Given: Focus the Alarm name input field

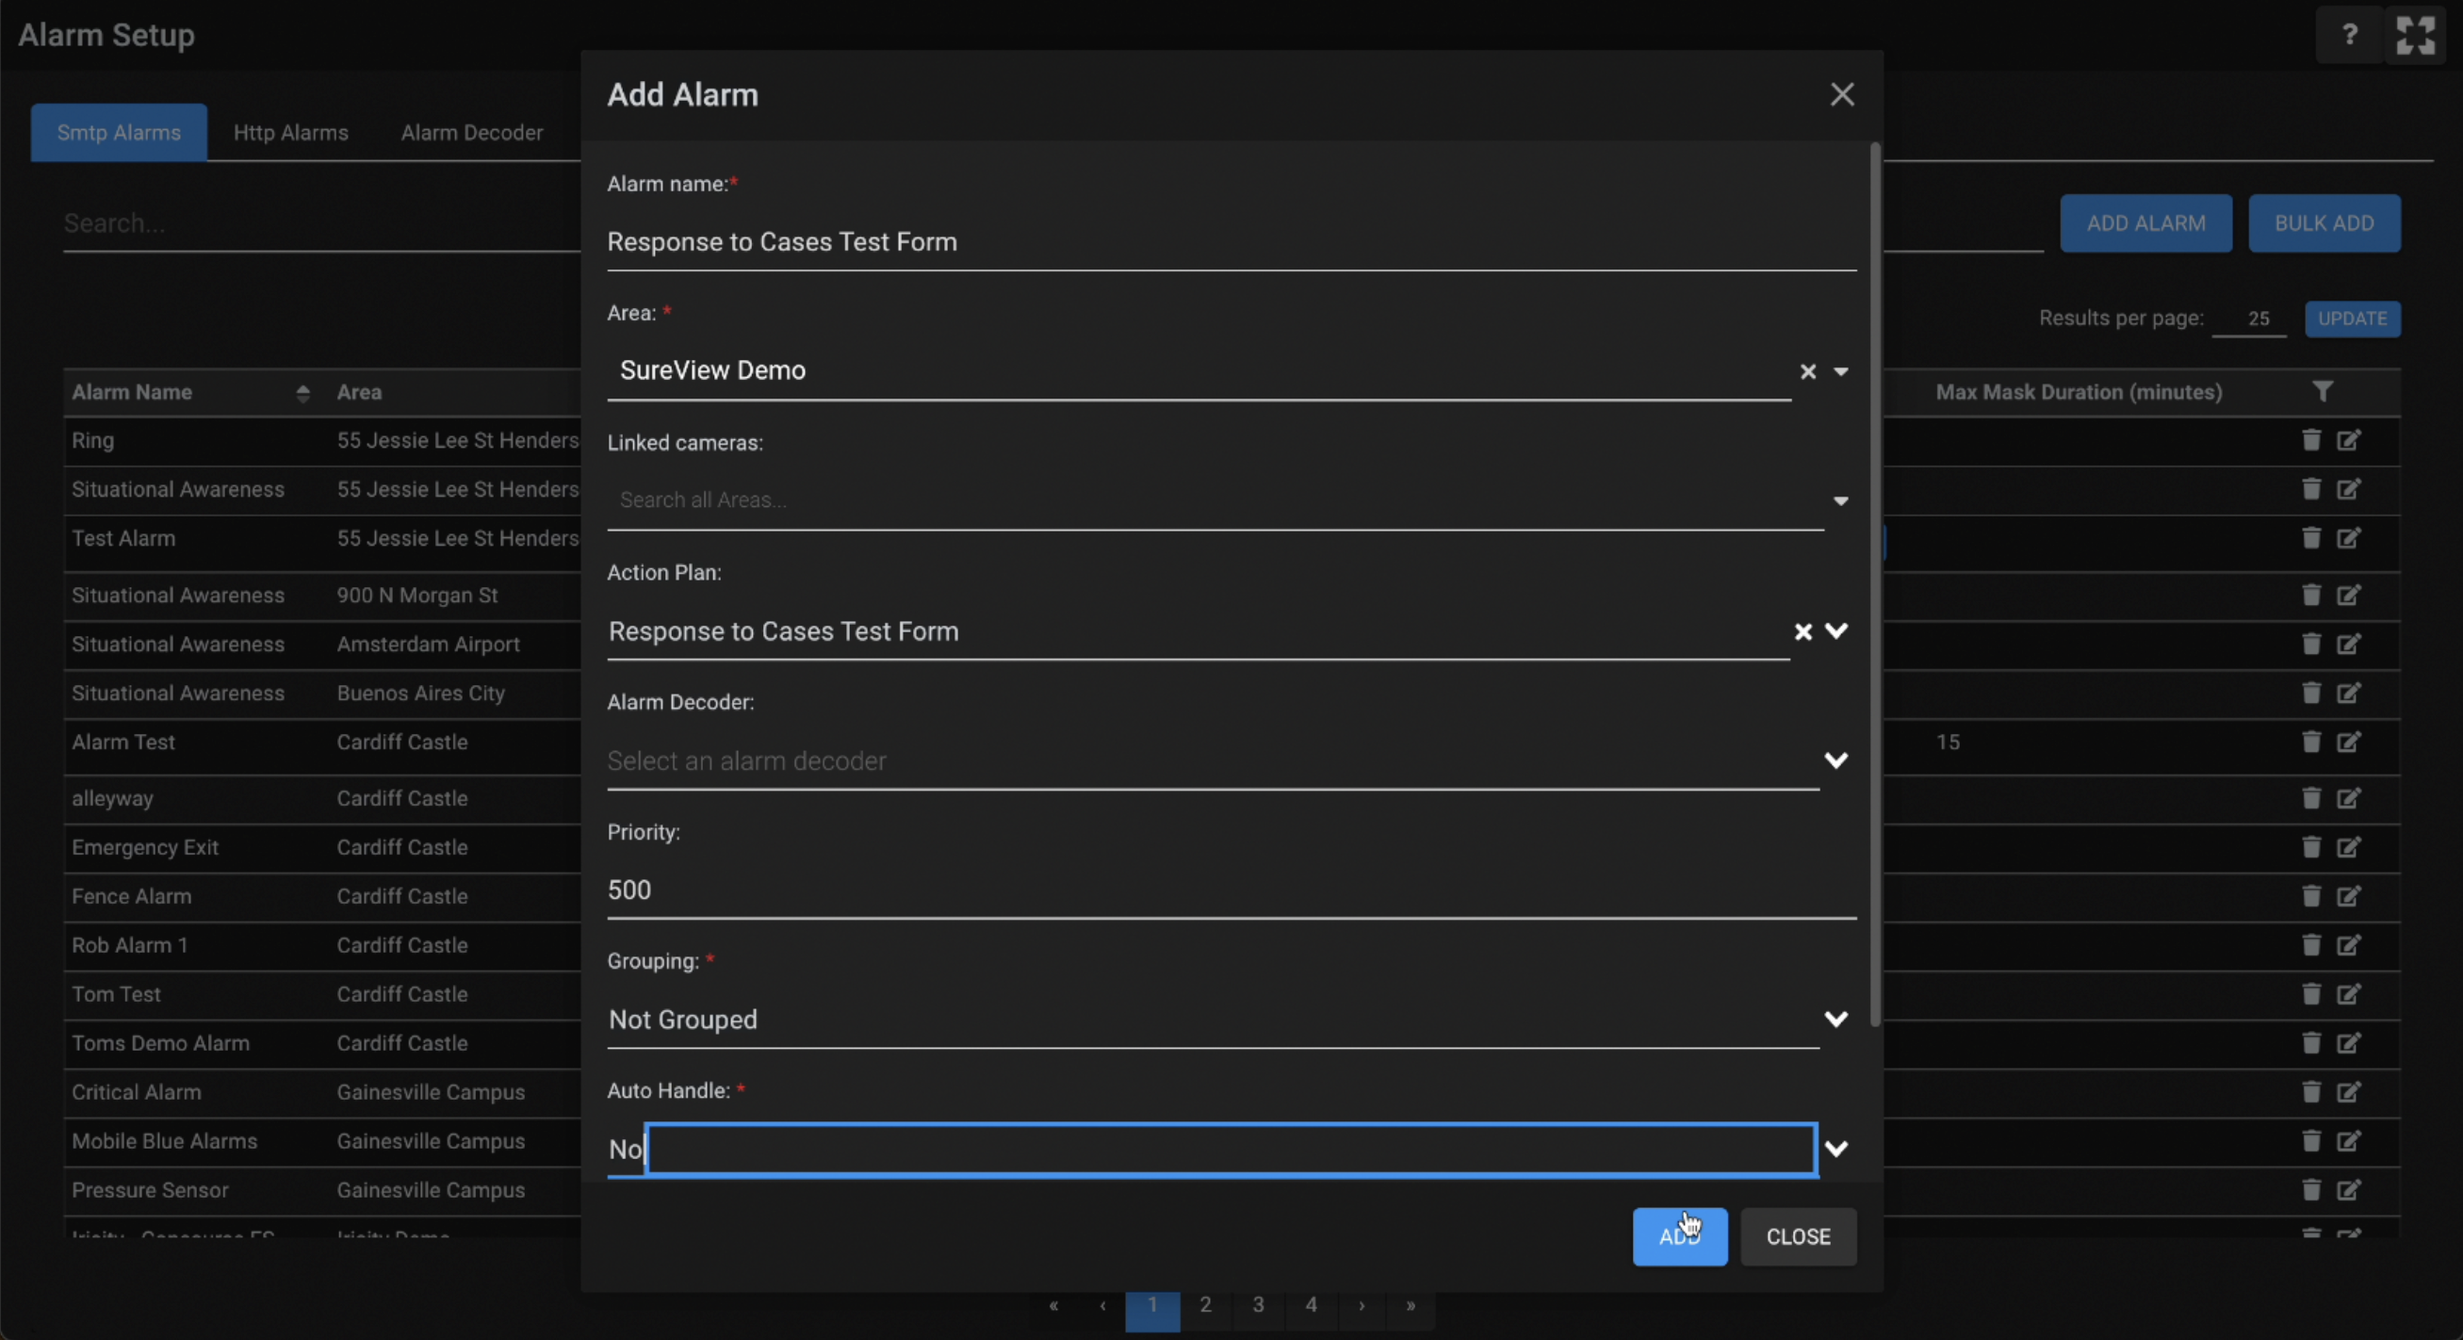Looking at the screenshot, I should coord(1231,242).
